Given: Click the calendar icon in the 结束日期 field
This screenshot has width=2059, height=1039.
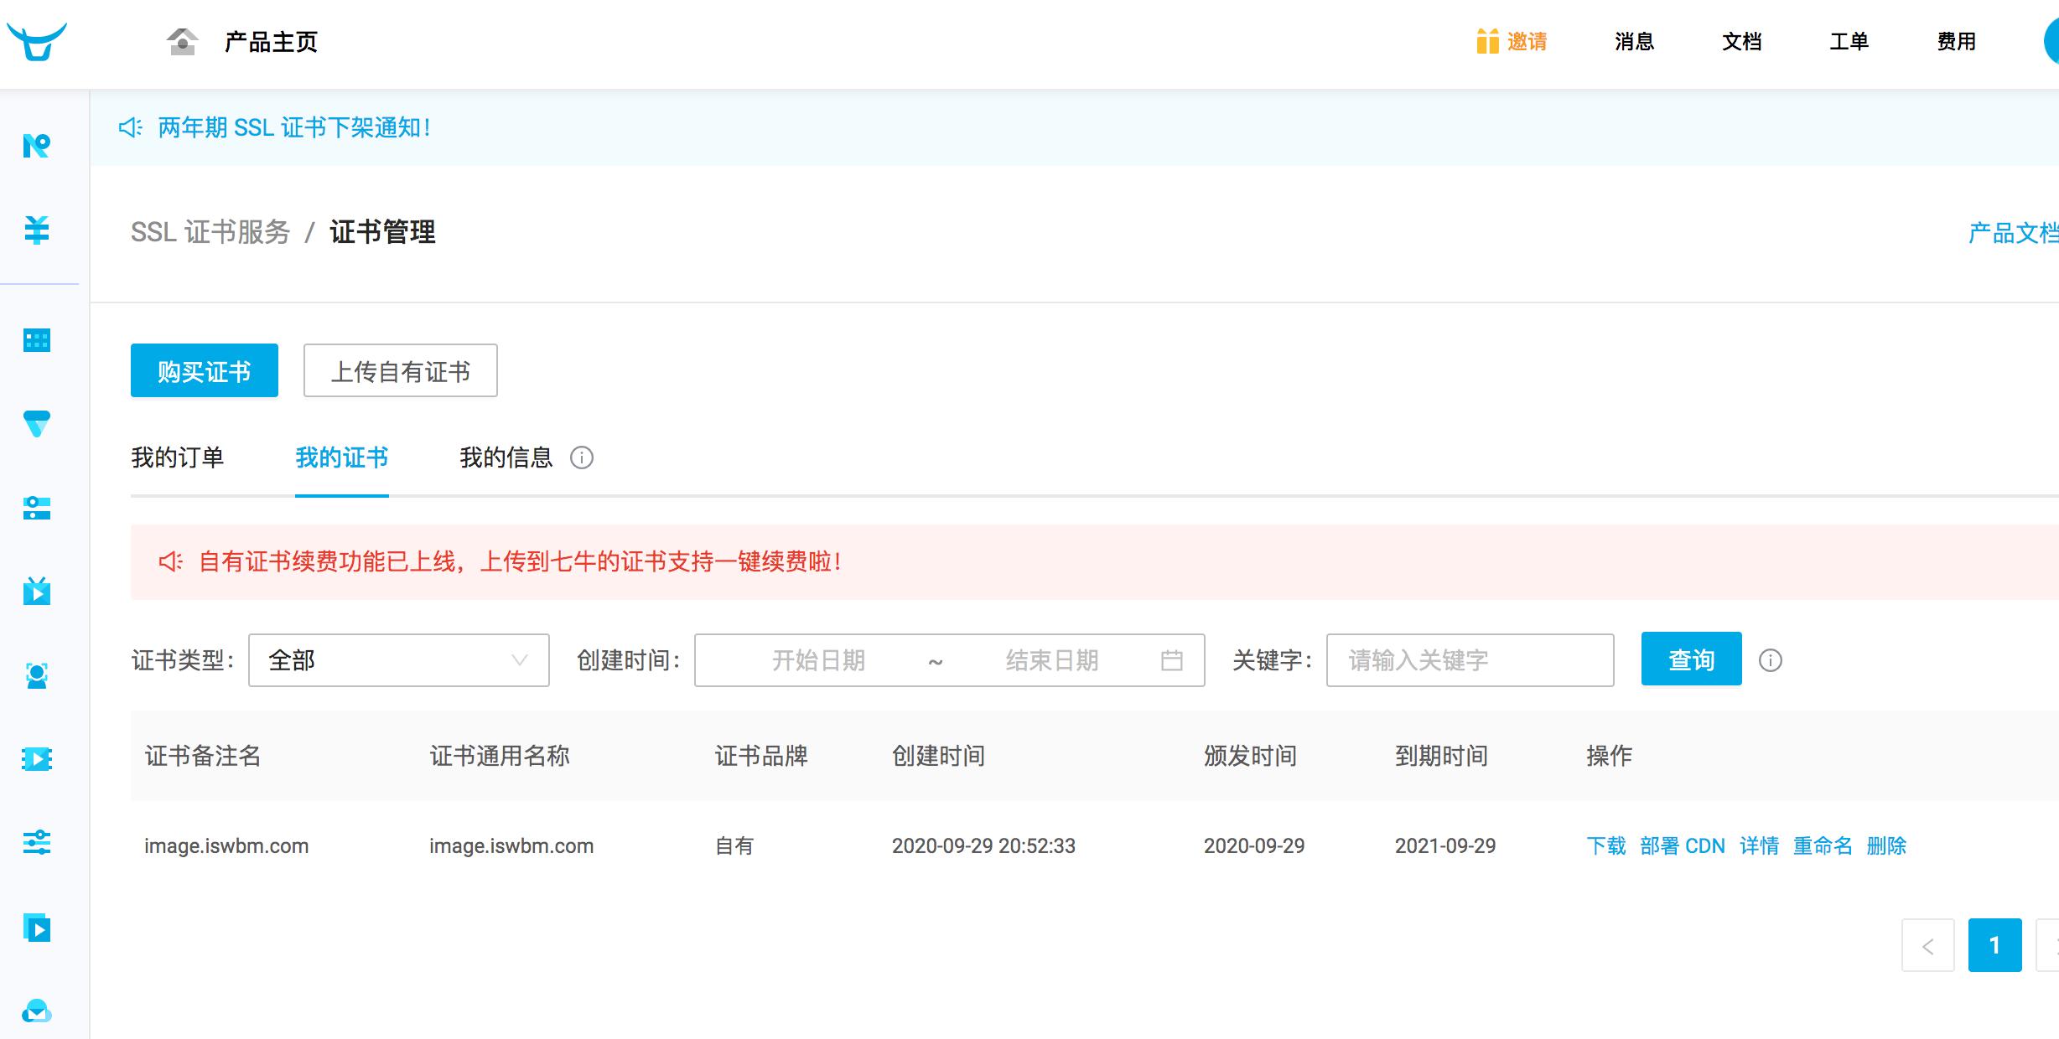Looking at the screenshot, I should point(1173,660).
